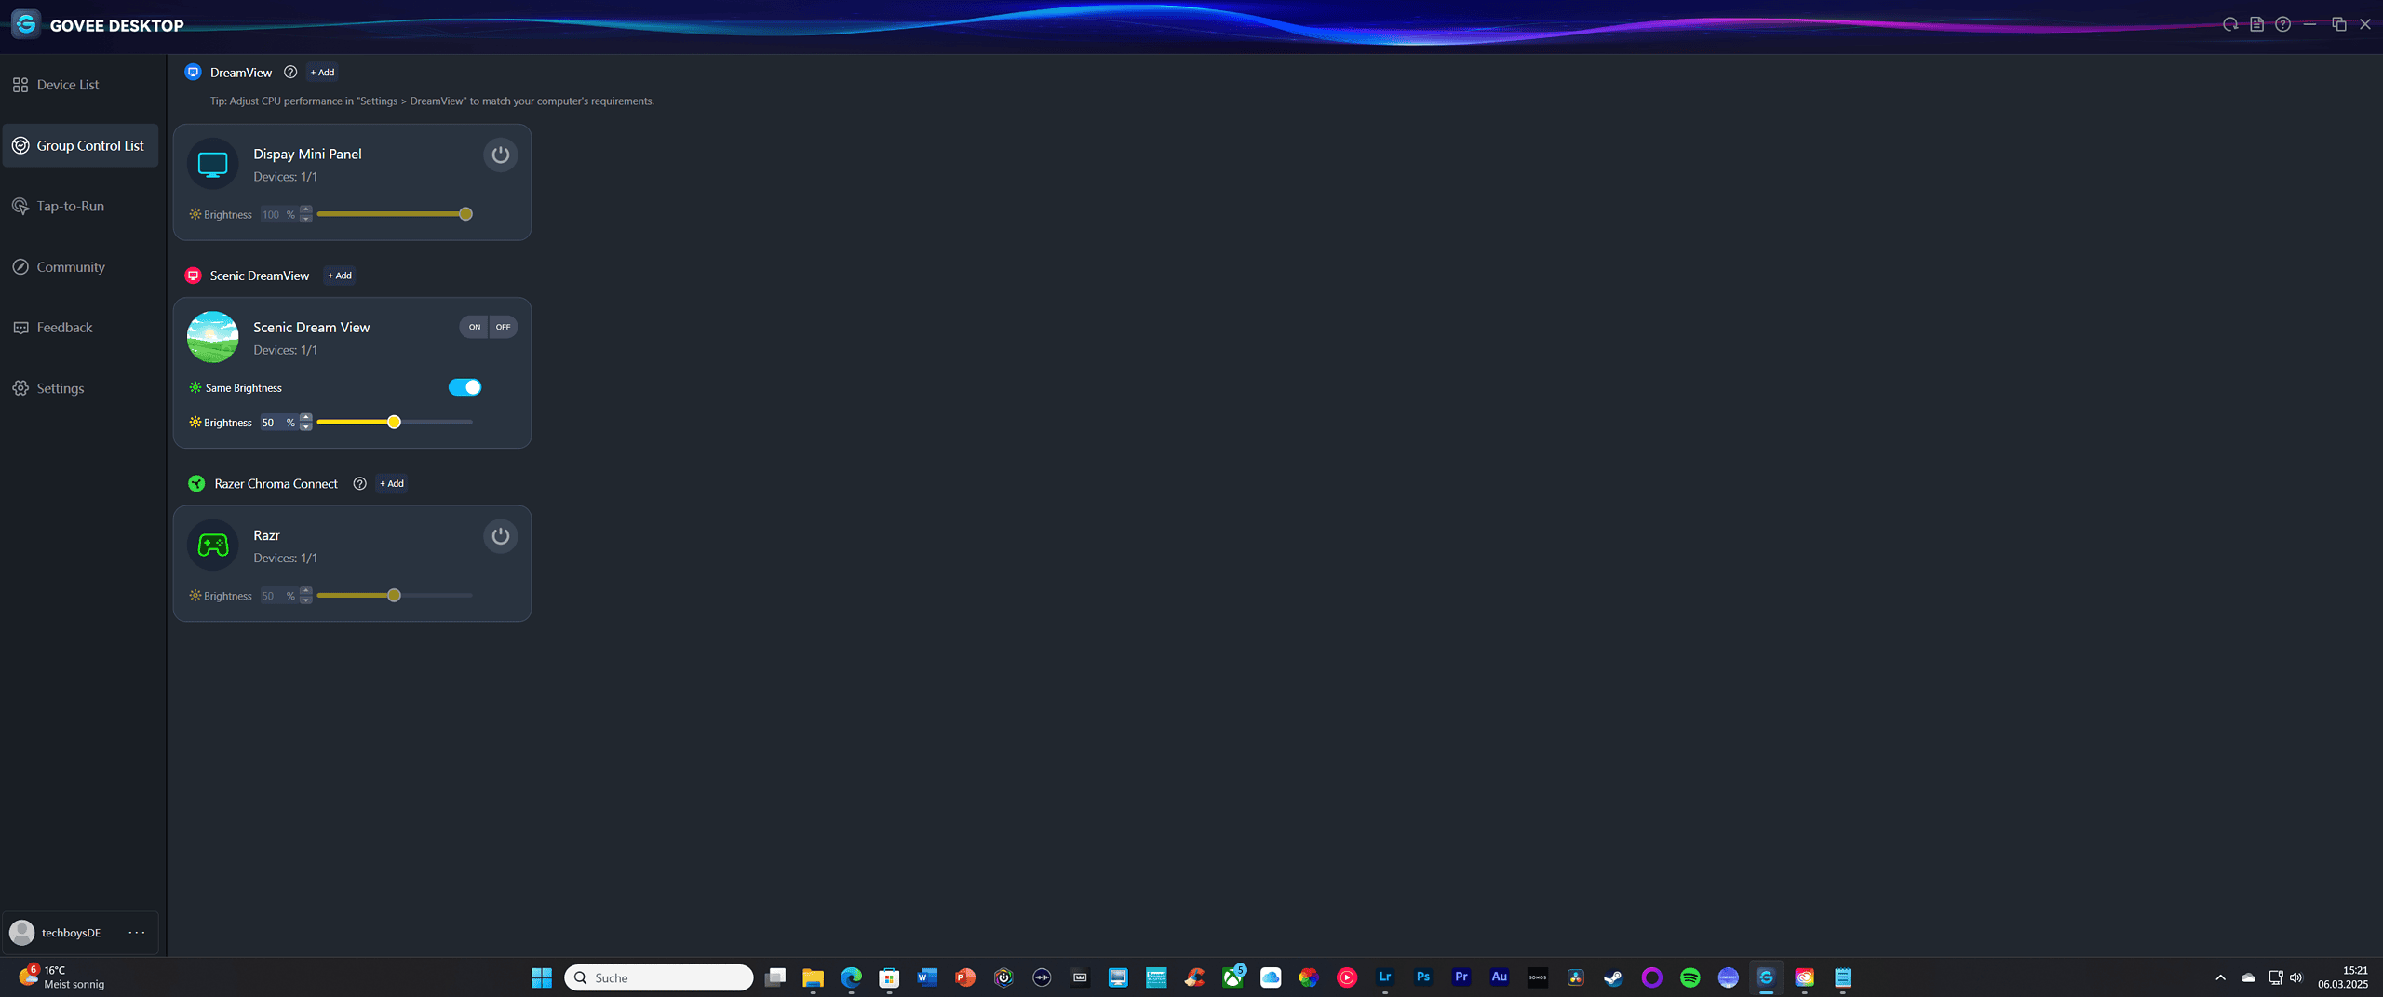The width and height of the screenshot is (2383, 997).
Task: Click the Scenic Dream View brightness value field
Action: [x=278, y=423]
